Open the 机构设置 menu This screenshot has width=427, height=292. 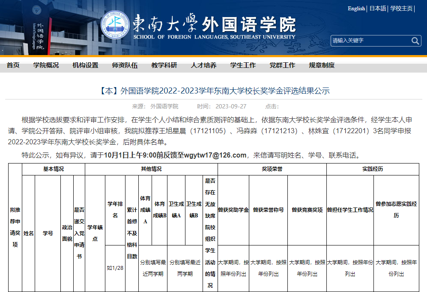pos(86,65)
